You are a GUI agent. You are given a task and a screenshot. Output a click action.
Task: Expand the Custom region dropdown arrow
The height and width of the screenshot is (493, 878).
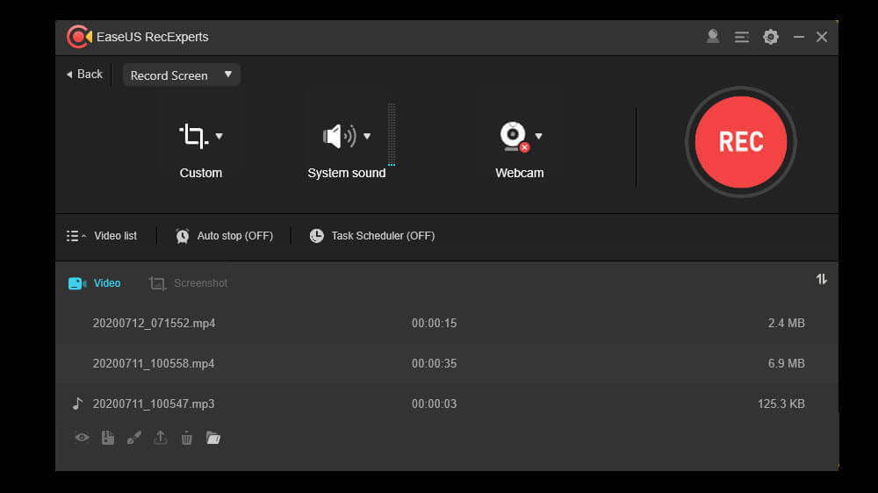click(219, 136)
